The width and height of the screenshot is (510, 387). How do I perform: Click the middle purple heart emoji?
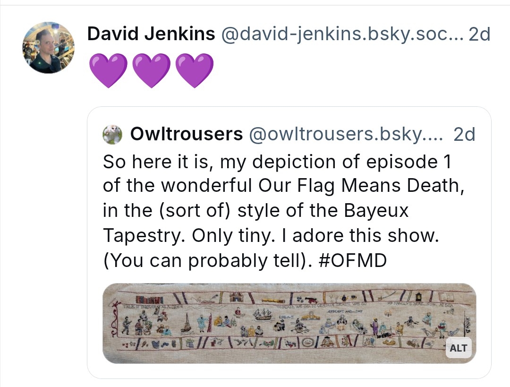151,70
